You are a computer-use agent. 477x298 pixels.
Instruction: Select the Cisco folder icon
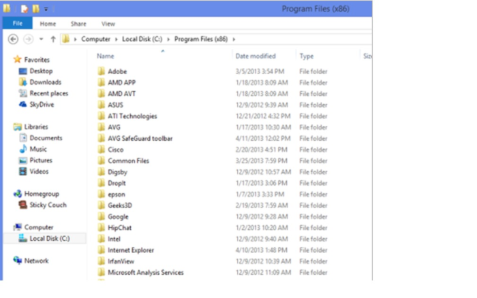click(x=102, y=150)
